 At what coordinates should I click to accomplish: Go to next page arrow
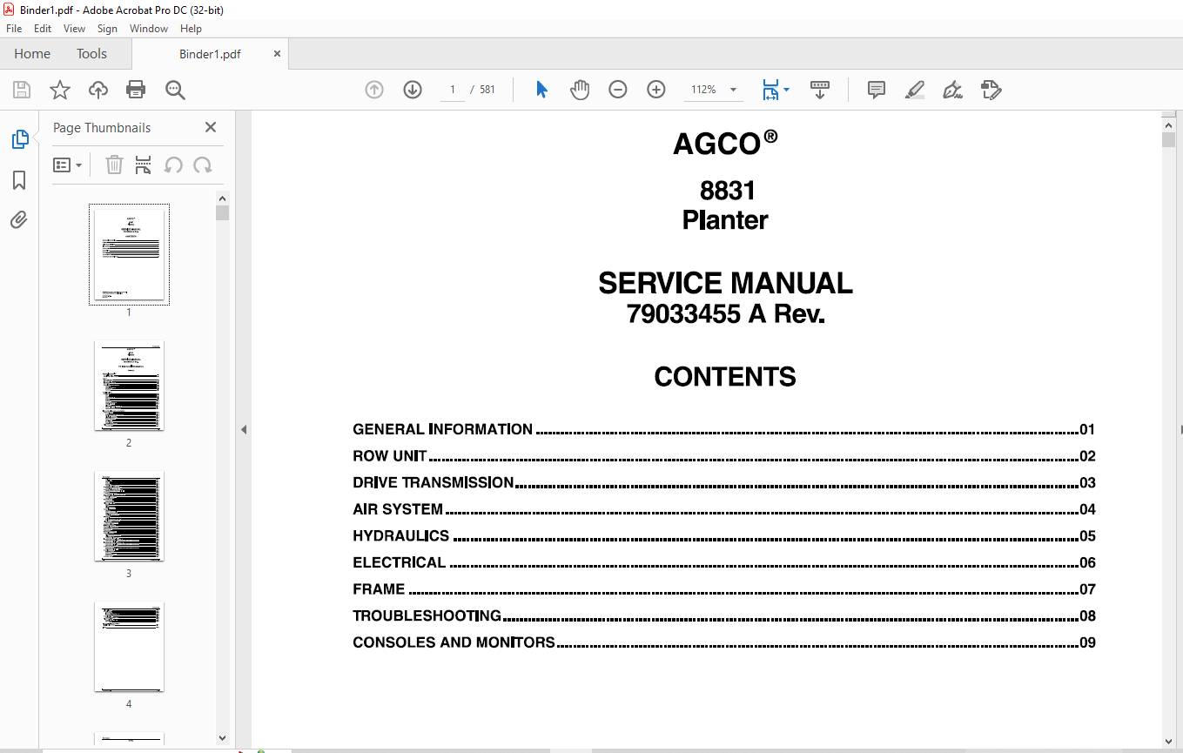(413, 90)
